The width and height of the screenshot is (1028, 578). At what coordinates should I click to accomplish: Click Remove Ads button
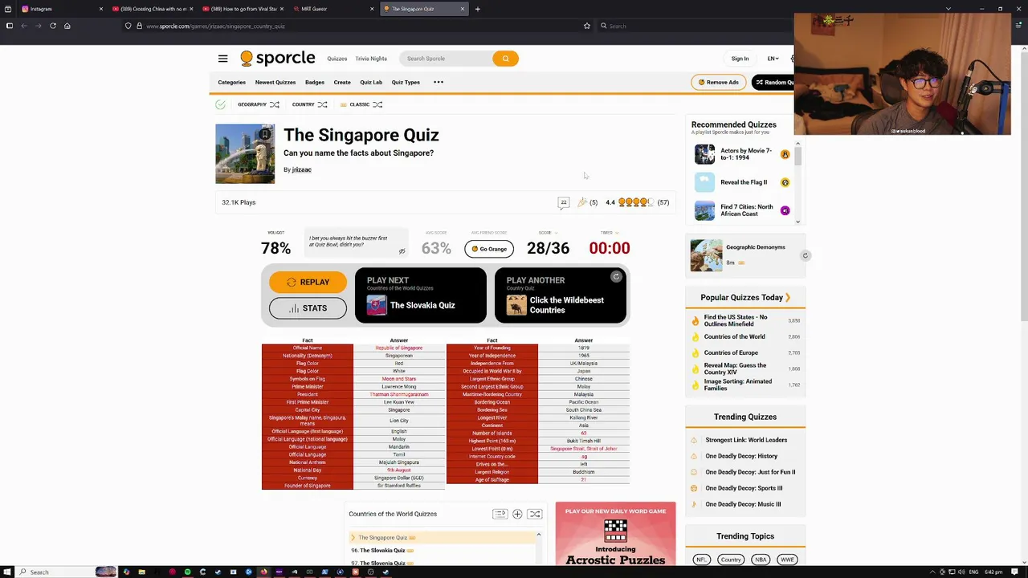[718, 82]
